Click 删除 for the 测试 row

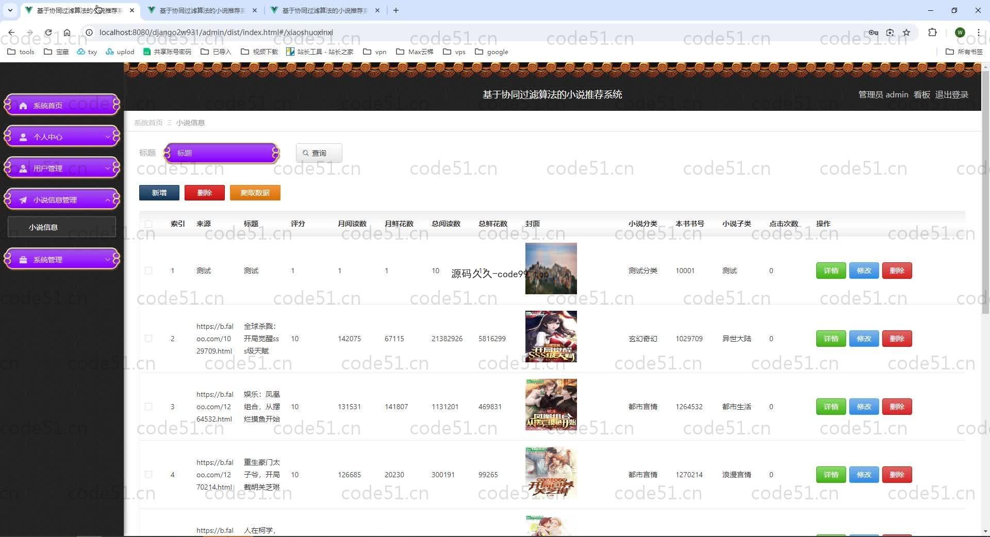[897, 271]
